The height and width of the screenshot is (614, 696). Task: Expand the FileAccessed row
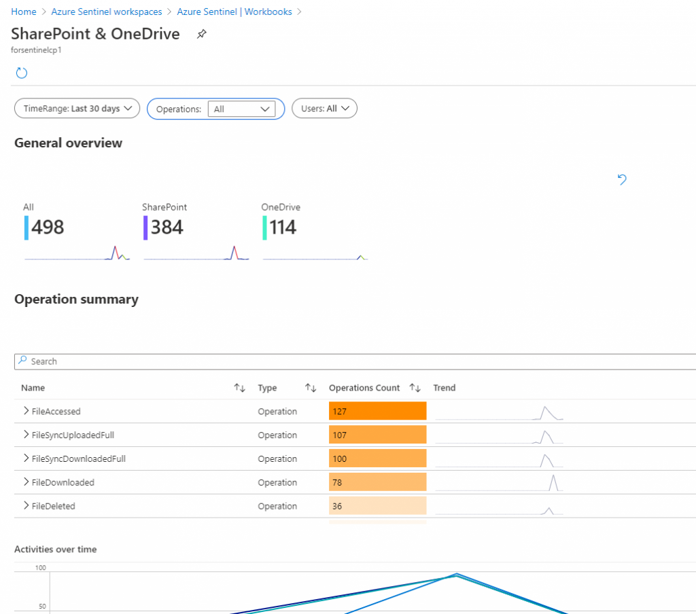pyautogui.click(x=27, y=411)
